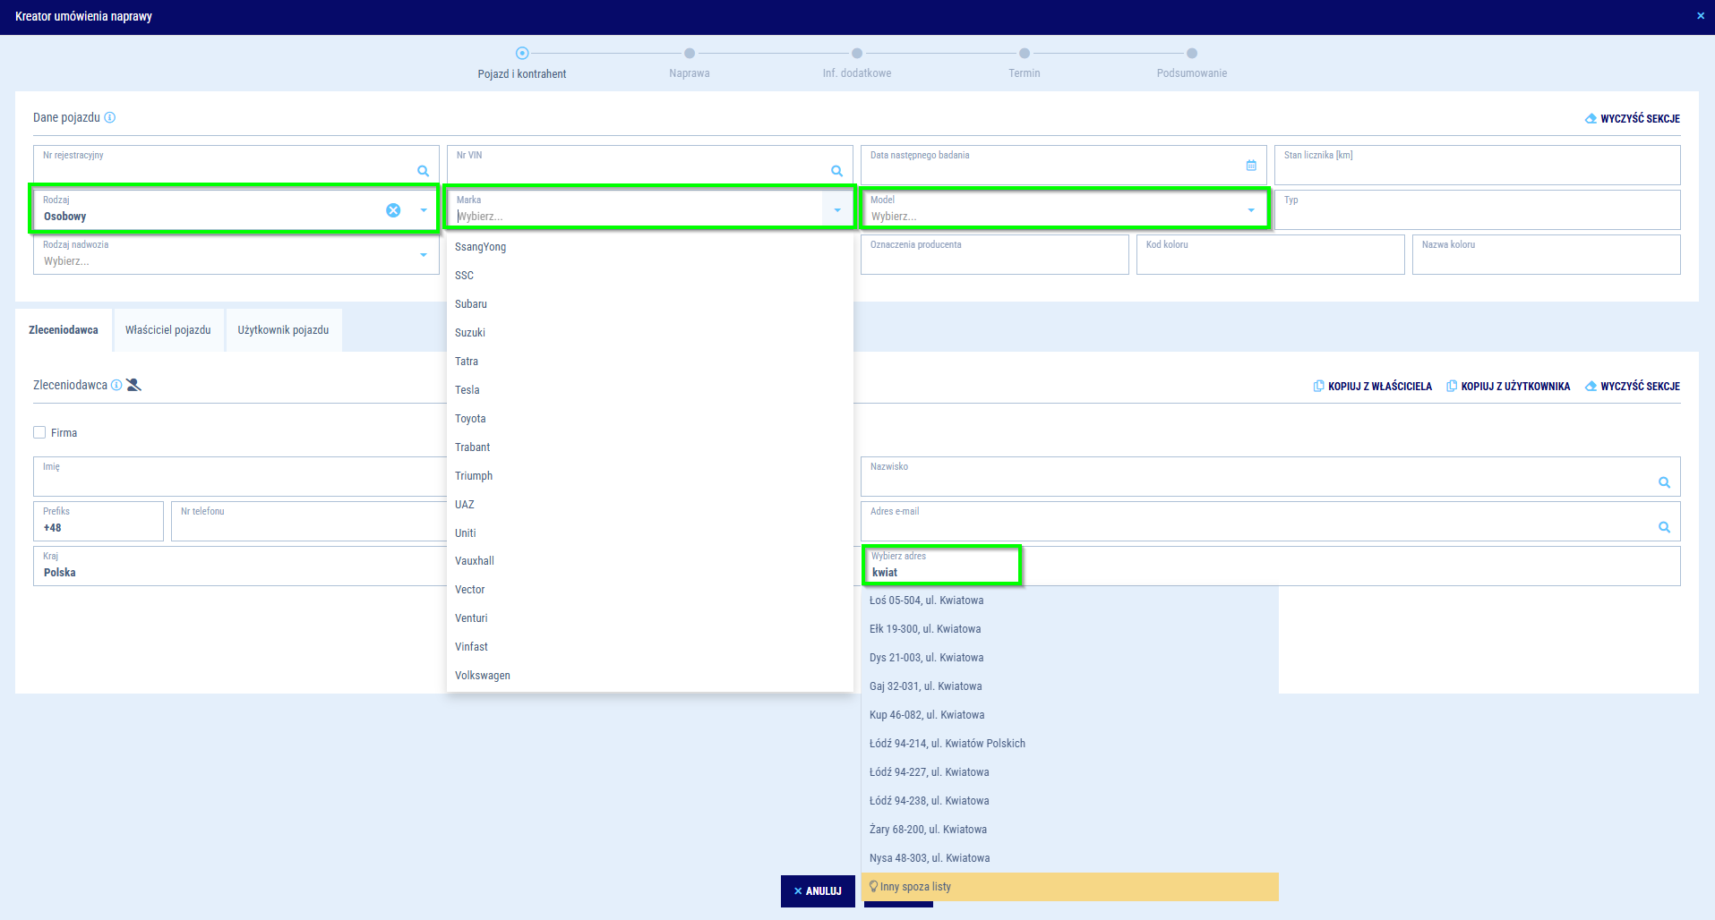The height and width of the screenshot is (920, 1715).
Task: Open the Użytkownik pojazdu tab
Action: point(283,330)
